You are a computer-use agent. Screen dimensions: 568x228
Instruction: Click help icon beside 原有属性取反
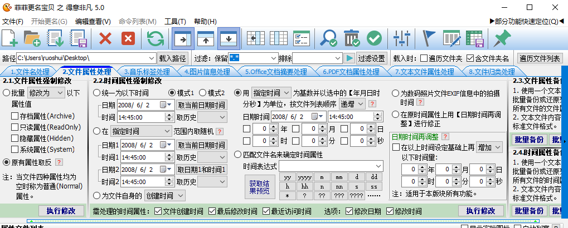point(59,162)
